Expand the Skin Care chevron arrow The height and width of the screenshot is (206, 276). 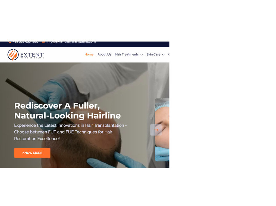point(163,55)
